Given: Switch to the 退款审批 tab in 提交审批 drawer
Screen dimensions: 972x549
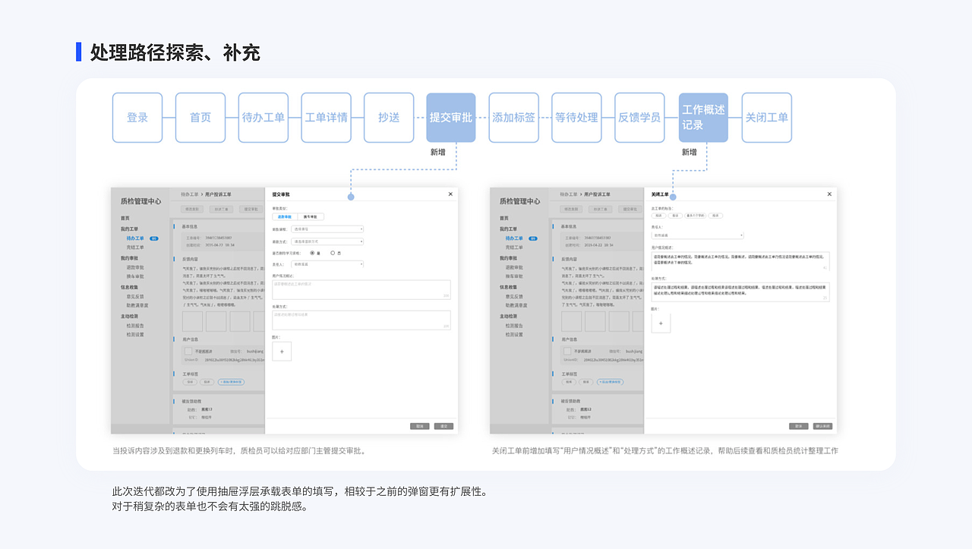Looking at the screenshot, I should (x=284, y=216).
